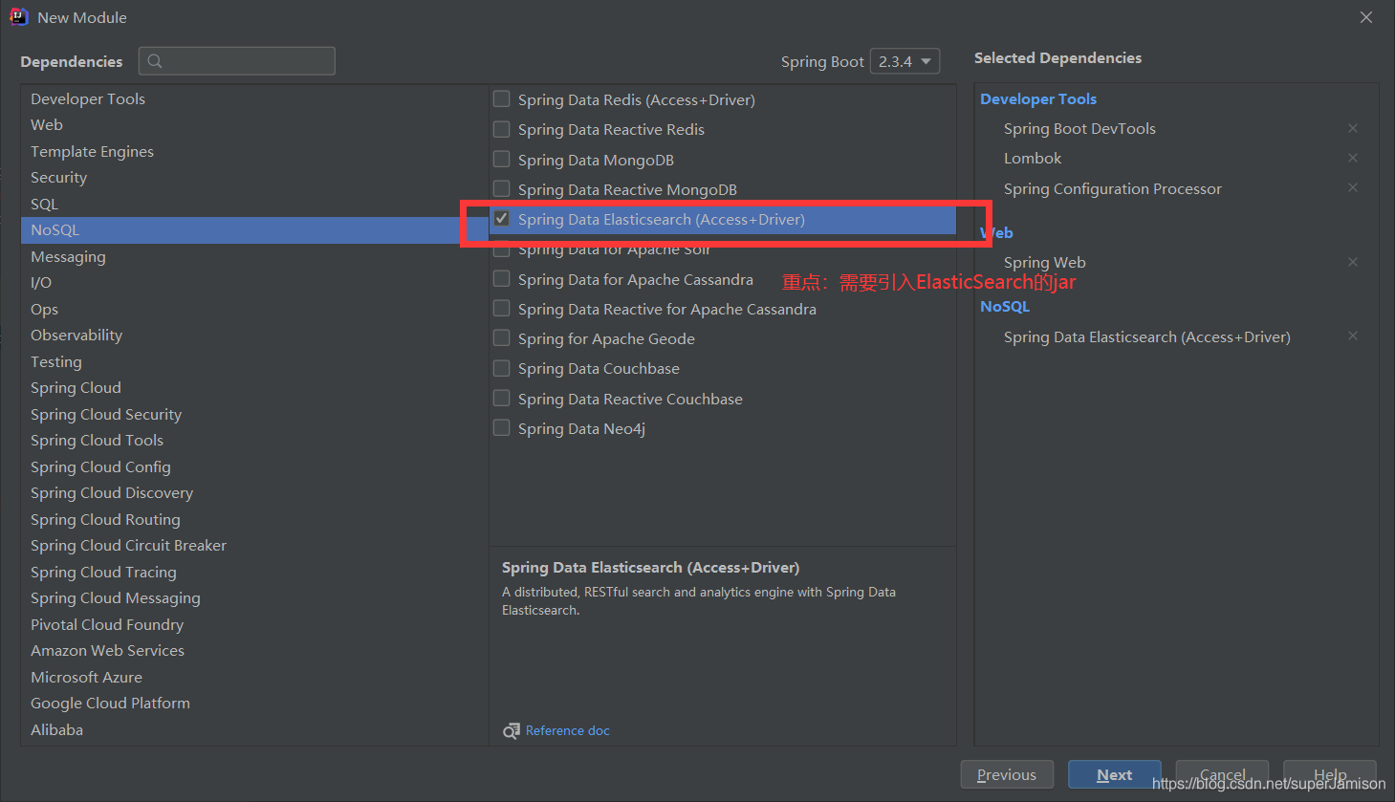Select Spring Cloud Circuit Breaker category
This screenshot has width=1395, height=802.
pos(254,545)
